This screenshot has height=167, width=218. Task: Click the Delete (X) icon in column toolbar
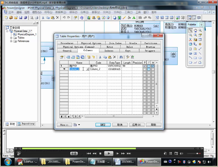pyautogui.click(x=114, y=57)
